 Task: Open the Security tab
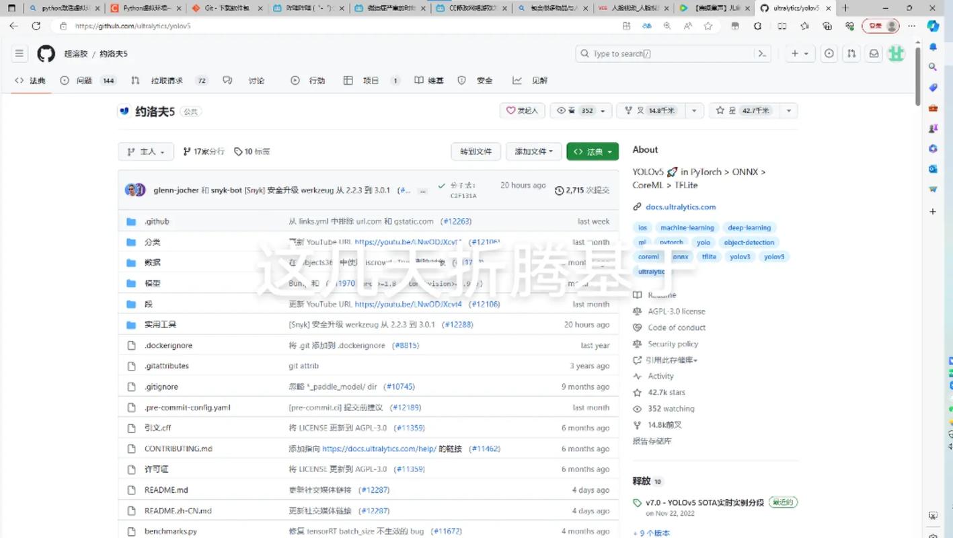(475, 81)
